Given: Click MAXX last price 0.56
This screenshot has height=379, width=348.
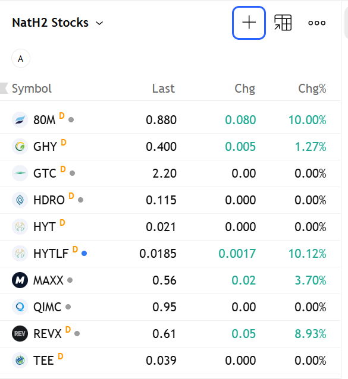Looking at the screenshot, I should 165,280.
